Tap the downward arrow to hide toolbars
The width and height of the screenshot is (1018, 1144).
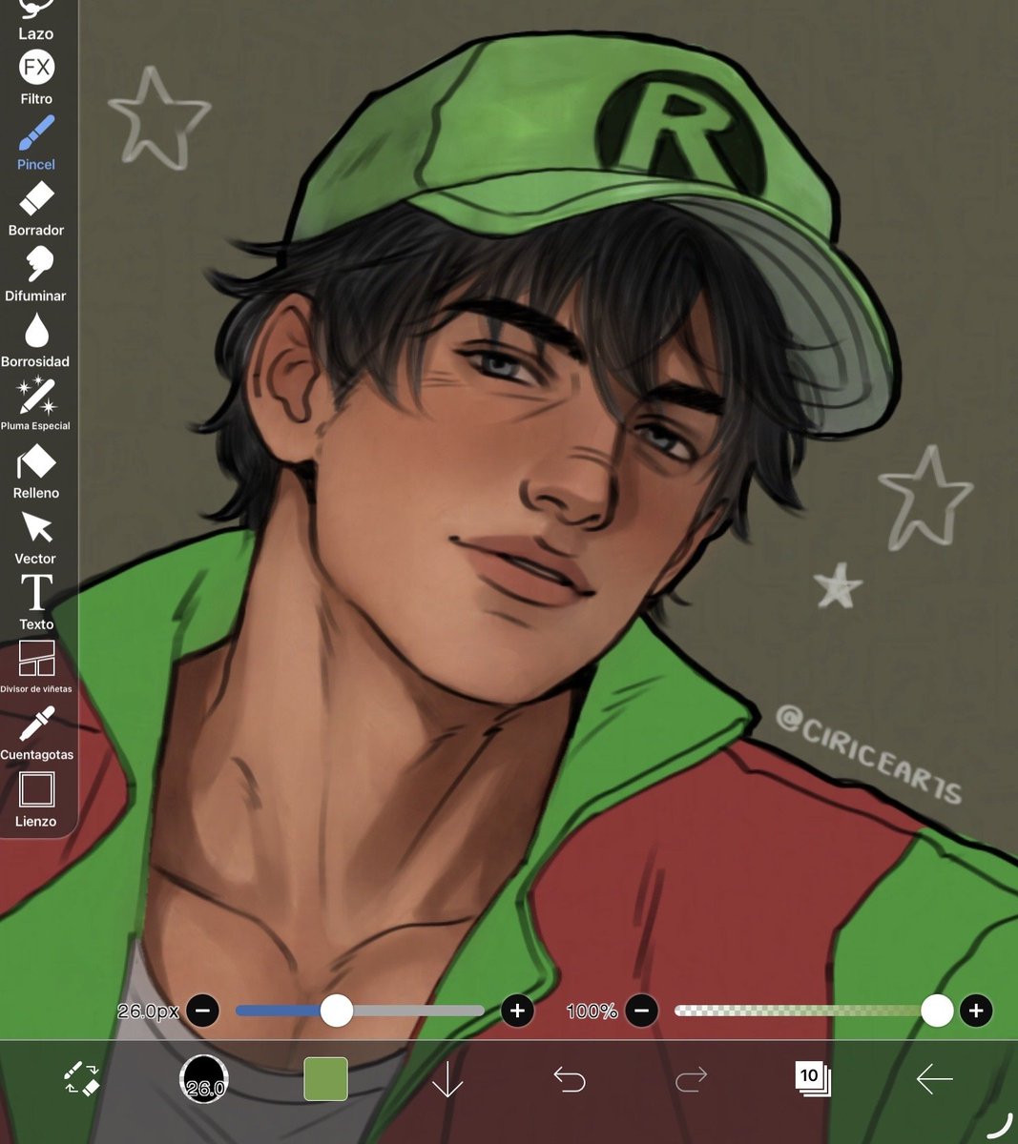[447, 1079]
